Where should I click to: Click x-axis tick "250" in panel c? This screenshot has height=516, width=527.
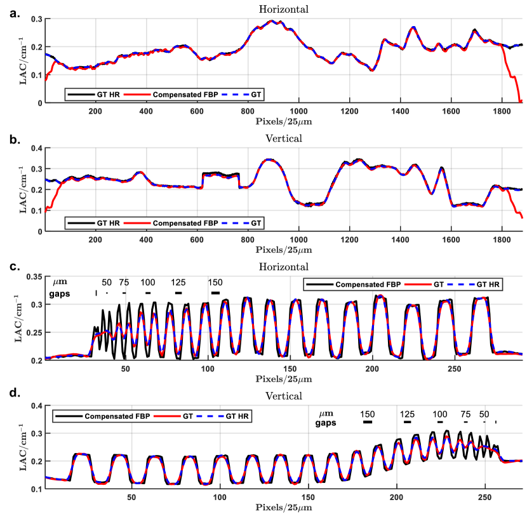tap(455, 369)
